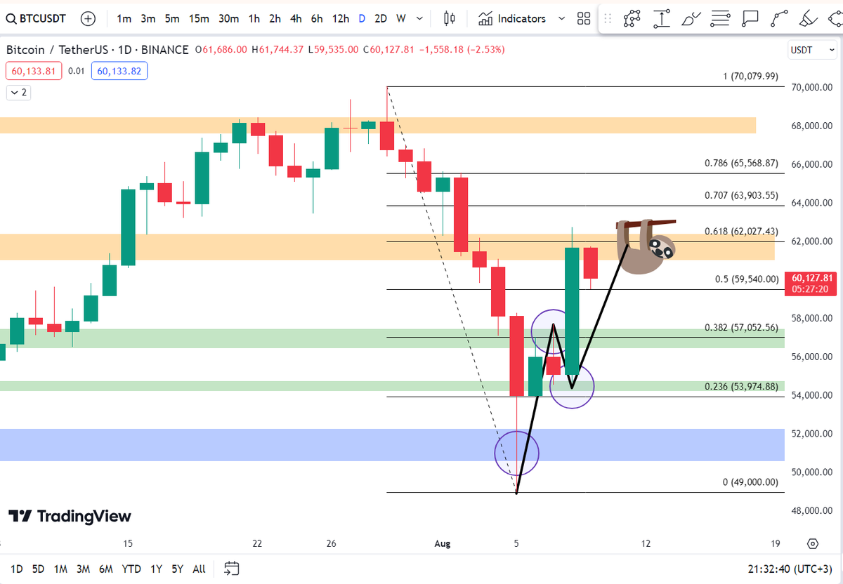The width and height of the screenshot is (843, 584).
Task: Switch to the 12h timeframe
Action: pyautogui.click(x=341, y=19)
